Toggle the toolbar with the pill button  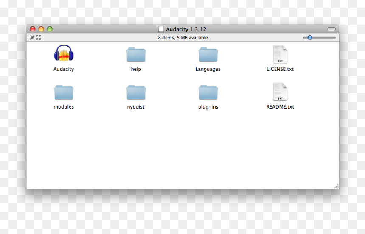click(331, 29)
